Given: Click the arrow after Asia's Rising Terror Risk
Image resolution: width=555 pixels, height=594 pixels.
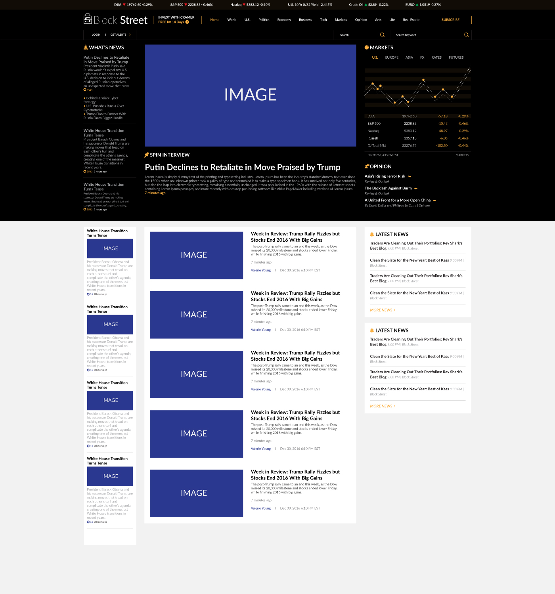Looking at the screenshot, I should tap(409, 176).
